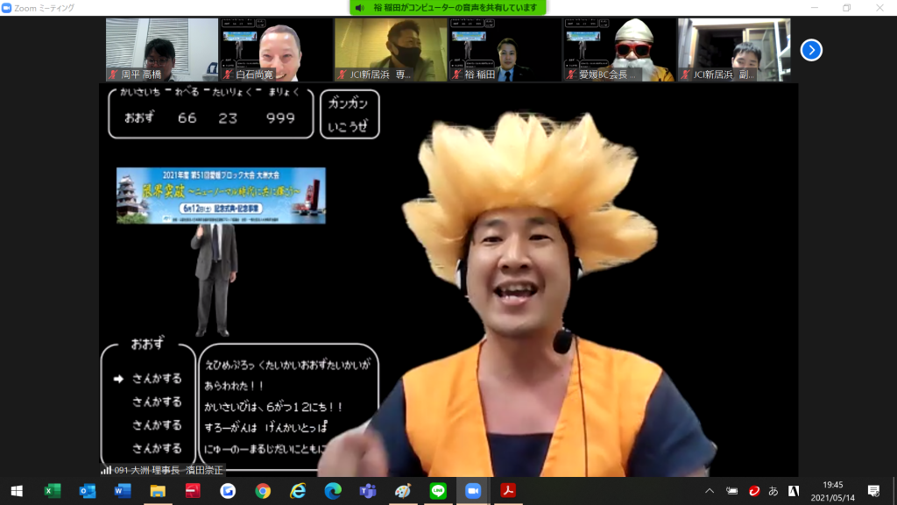Select 愛媛BC会長 participant thumbnail
897x505 pixels.
tap(619, 49)
